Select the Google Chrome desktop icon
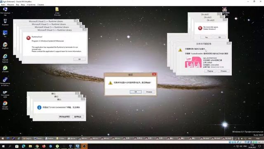The width and height of the screenshot is (264, 149). pyautogui.click(x=5, y=105)
